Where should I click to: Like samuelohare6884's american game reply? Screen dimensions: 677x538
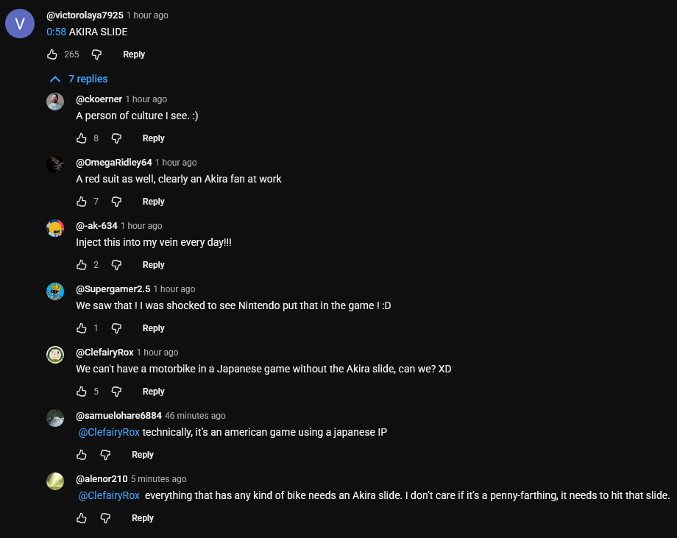(82, 455)
